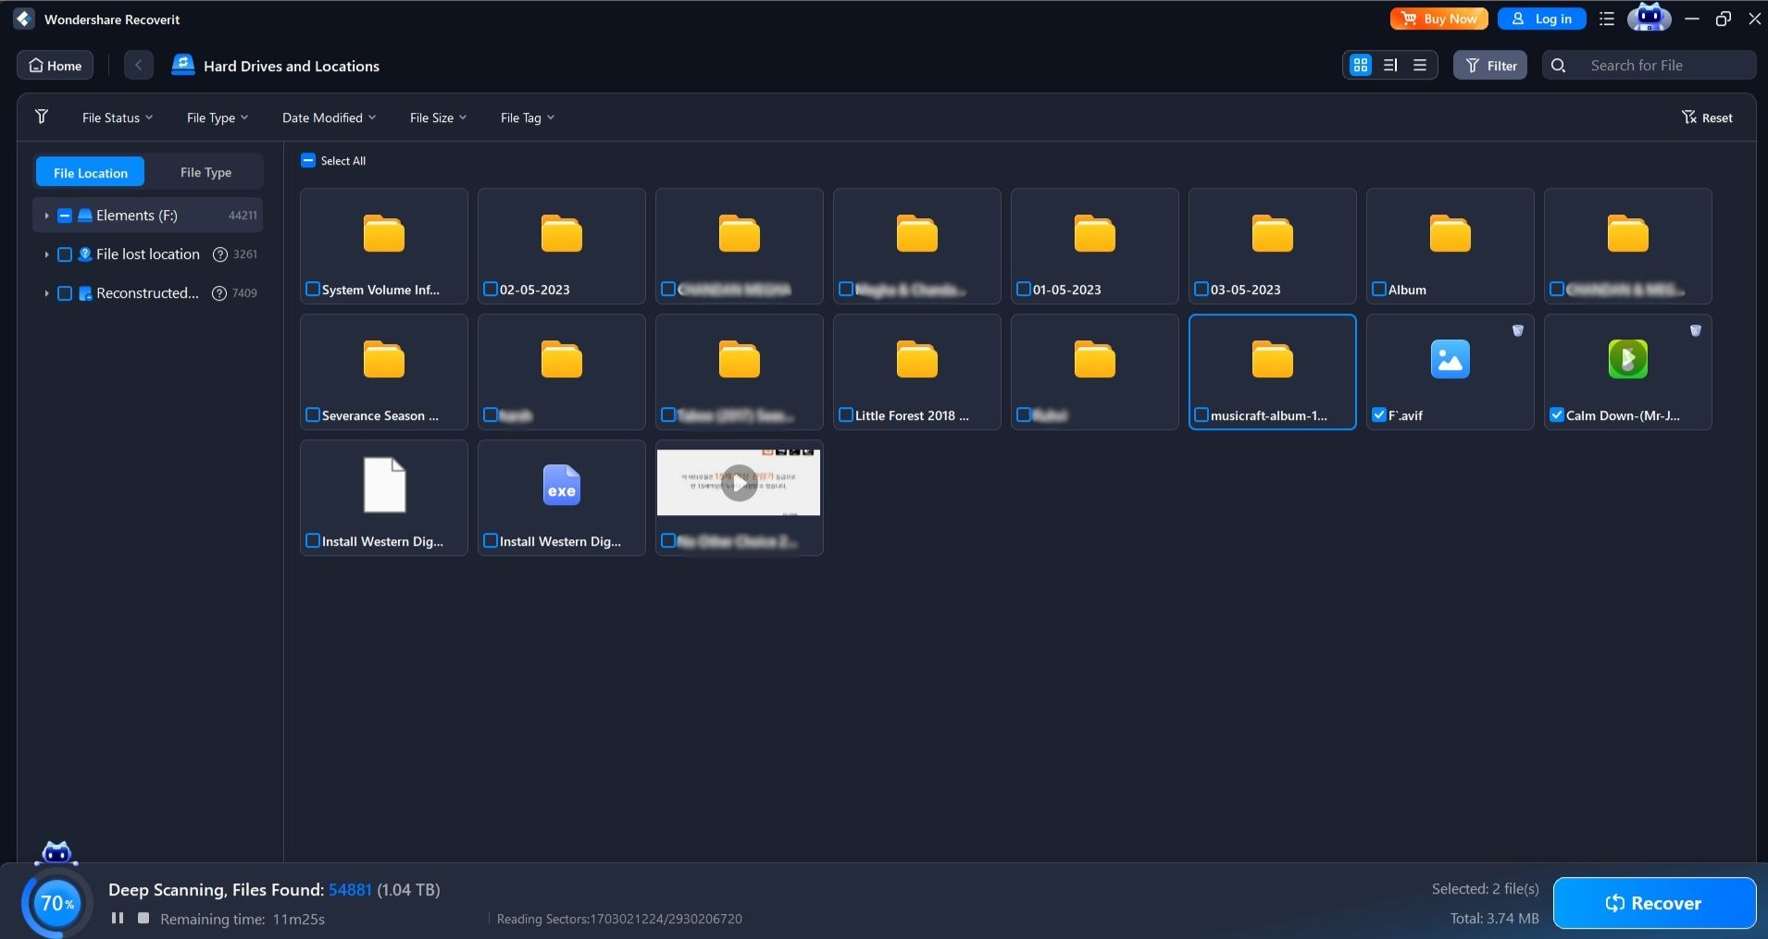Viewport: 1768px width, 939px height.
Task: Click the 70% scan progress circle
Action: 56,903
